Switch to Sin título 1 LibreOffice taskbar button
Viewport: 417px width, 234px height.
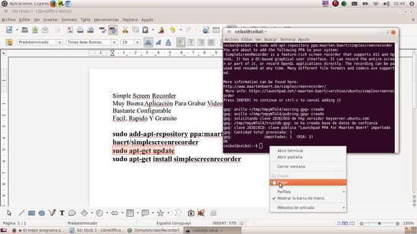tap(97, 230)
